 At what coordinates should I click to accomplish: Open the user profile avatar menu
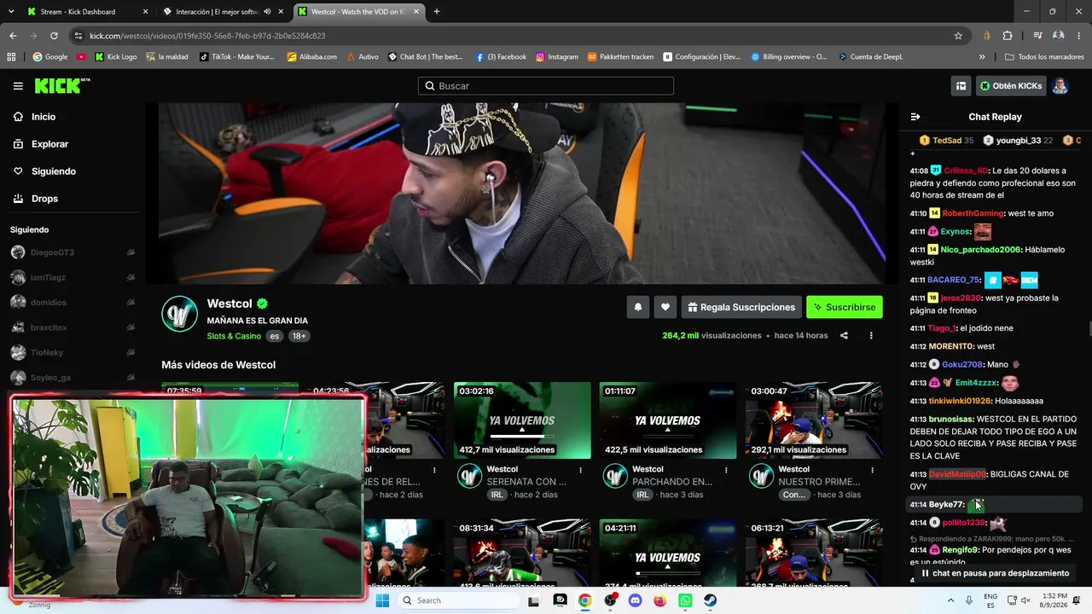(x=1060, y=86)
